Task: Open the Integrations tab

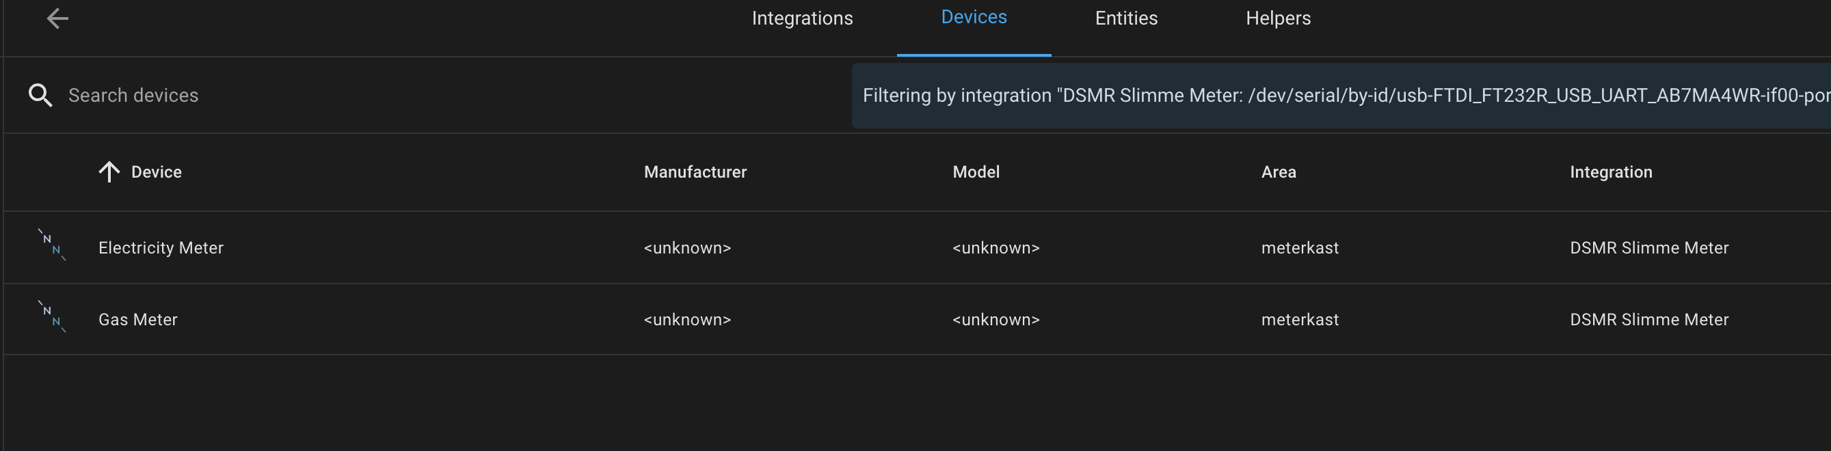Action: click(802, 18)
